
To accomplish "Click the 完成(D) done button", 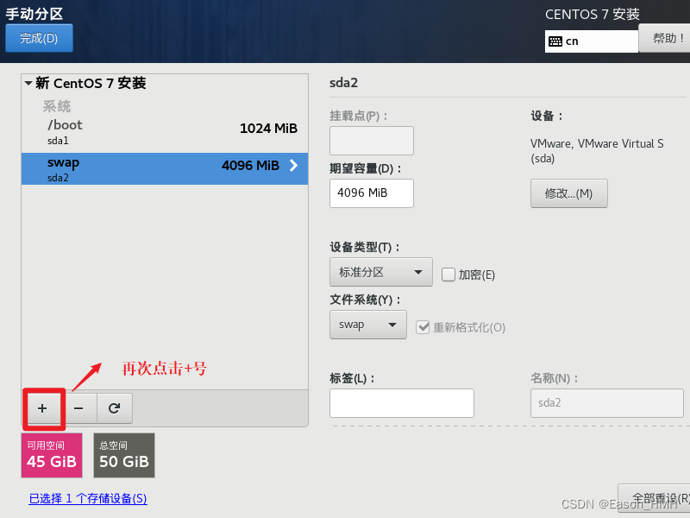I will (x=39, y=38).
